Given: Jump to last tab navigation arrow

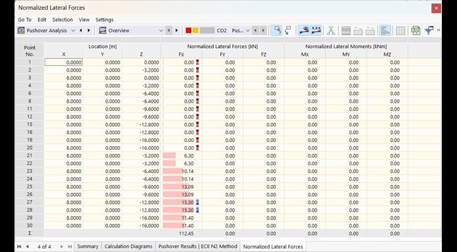Looking at the screenshot, I should (70, 247).
